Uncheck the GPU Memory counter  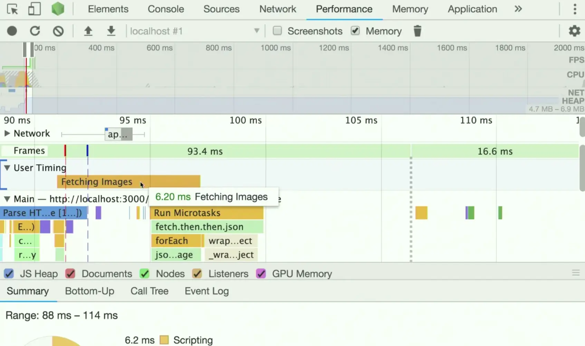[261, 274]
